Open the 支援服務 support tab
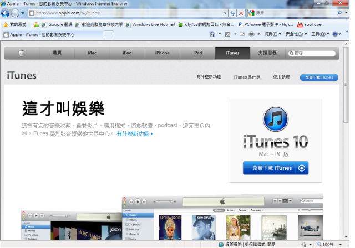 pyautogui.click(x=267, y=53)
